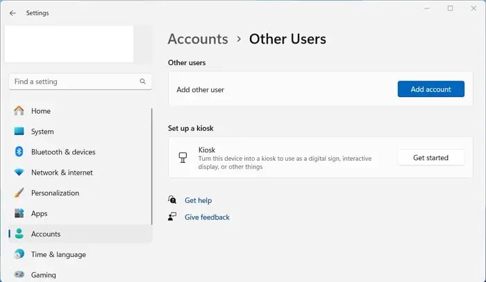Open Bluetooth & devices settings

[x=63, y=152]
